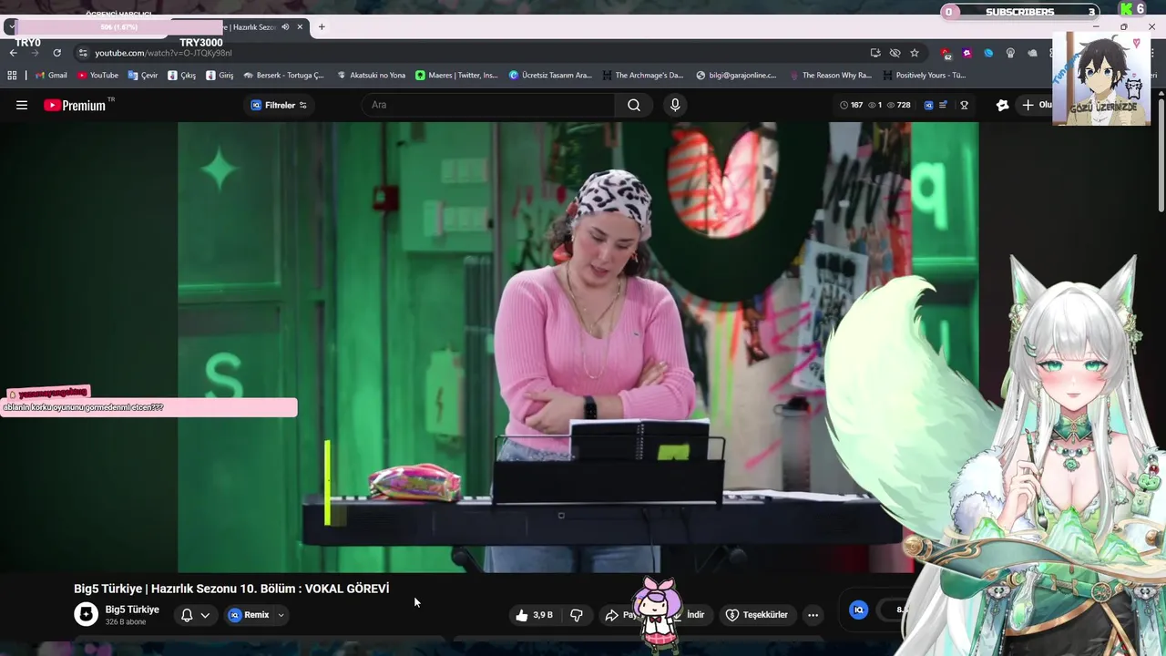Open a new browser tab
This screenshot has width=1166, height=656.
click(x=322, y=27)
